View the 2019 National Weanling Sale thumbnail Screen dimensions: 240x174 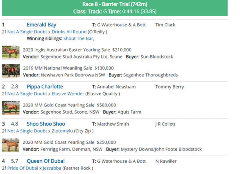point(11,71)
